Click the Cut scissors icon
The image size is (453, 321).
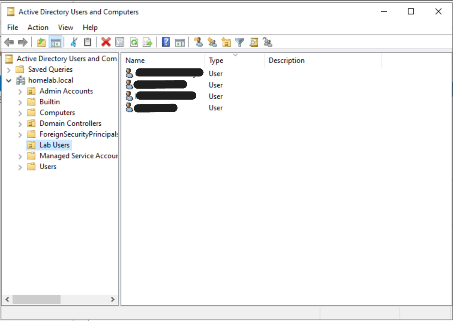(x=74, y=42)
